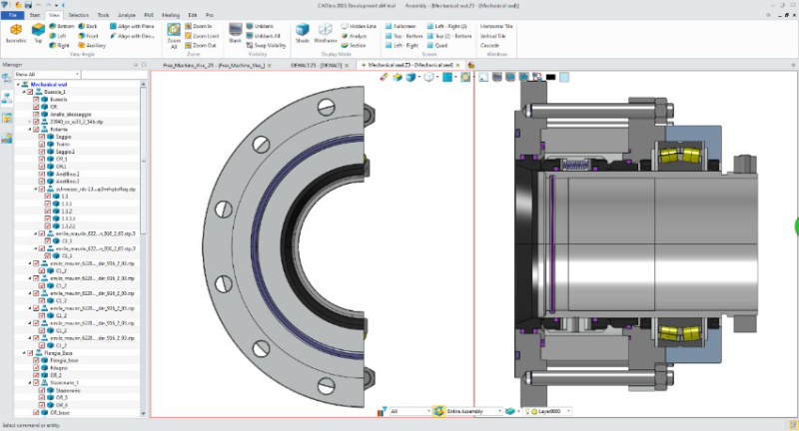
Task: Set display mode to Wireframe
Action: tap(326, 33)
